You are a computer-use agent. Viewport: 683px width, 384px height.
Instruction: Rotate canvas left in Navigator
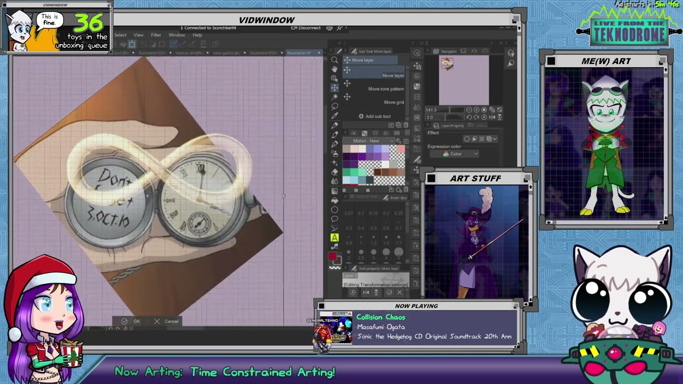470,117
